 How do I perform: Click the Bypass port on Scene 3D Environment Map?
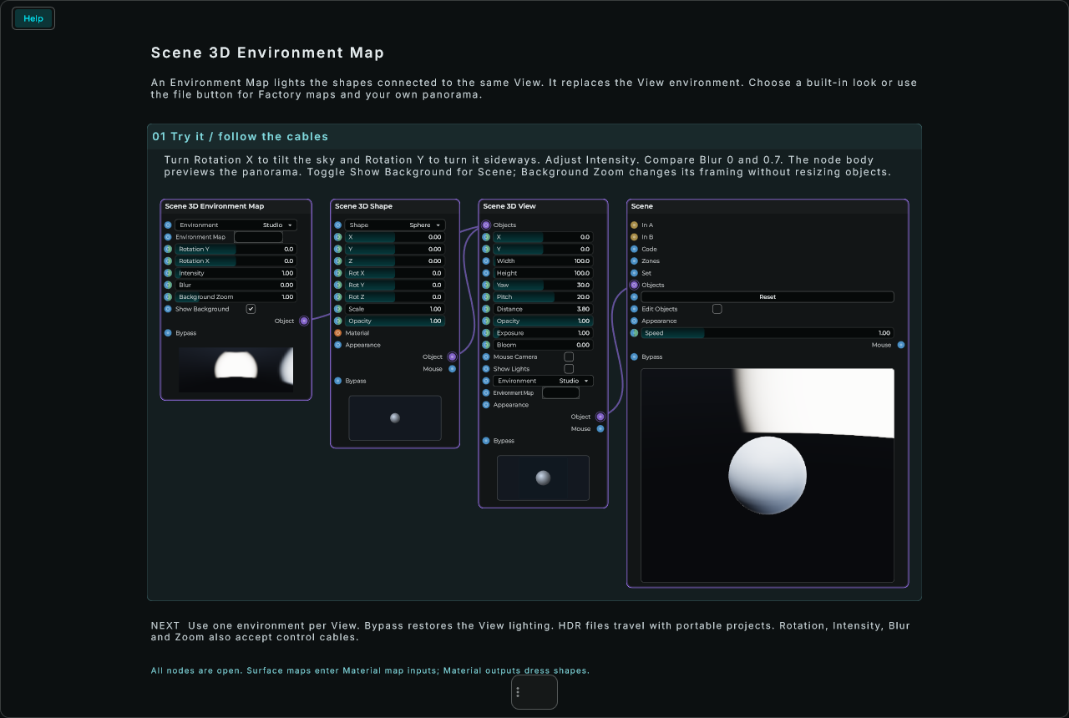point(168,333)
